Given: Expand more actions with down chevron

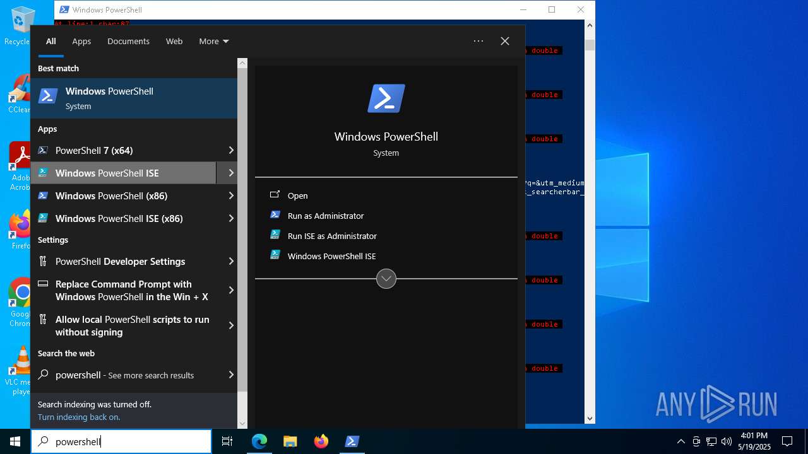Looking at the screenshot, I should click(x=386, y=279).
